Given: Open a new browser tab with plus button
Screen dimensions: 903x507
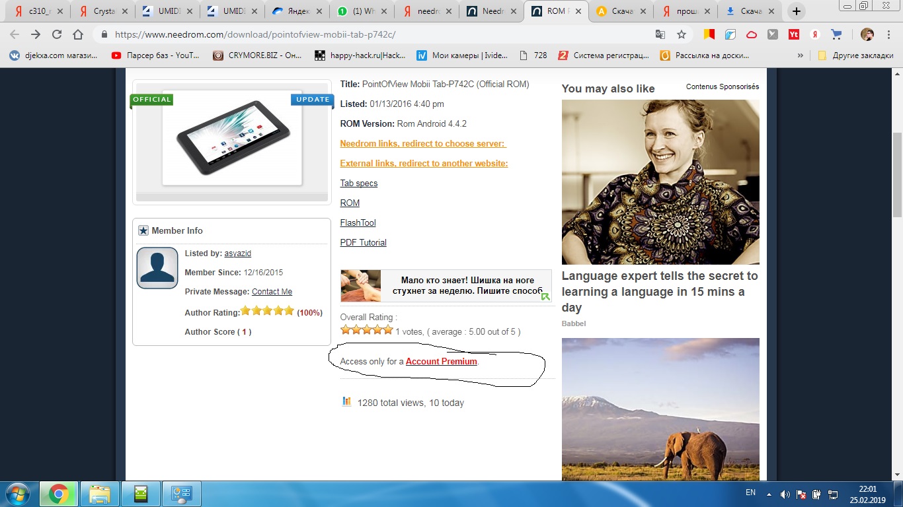Looking at the screenshot, I should tap(797, 11).
